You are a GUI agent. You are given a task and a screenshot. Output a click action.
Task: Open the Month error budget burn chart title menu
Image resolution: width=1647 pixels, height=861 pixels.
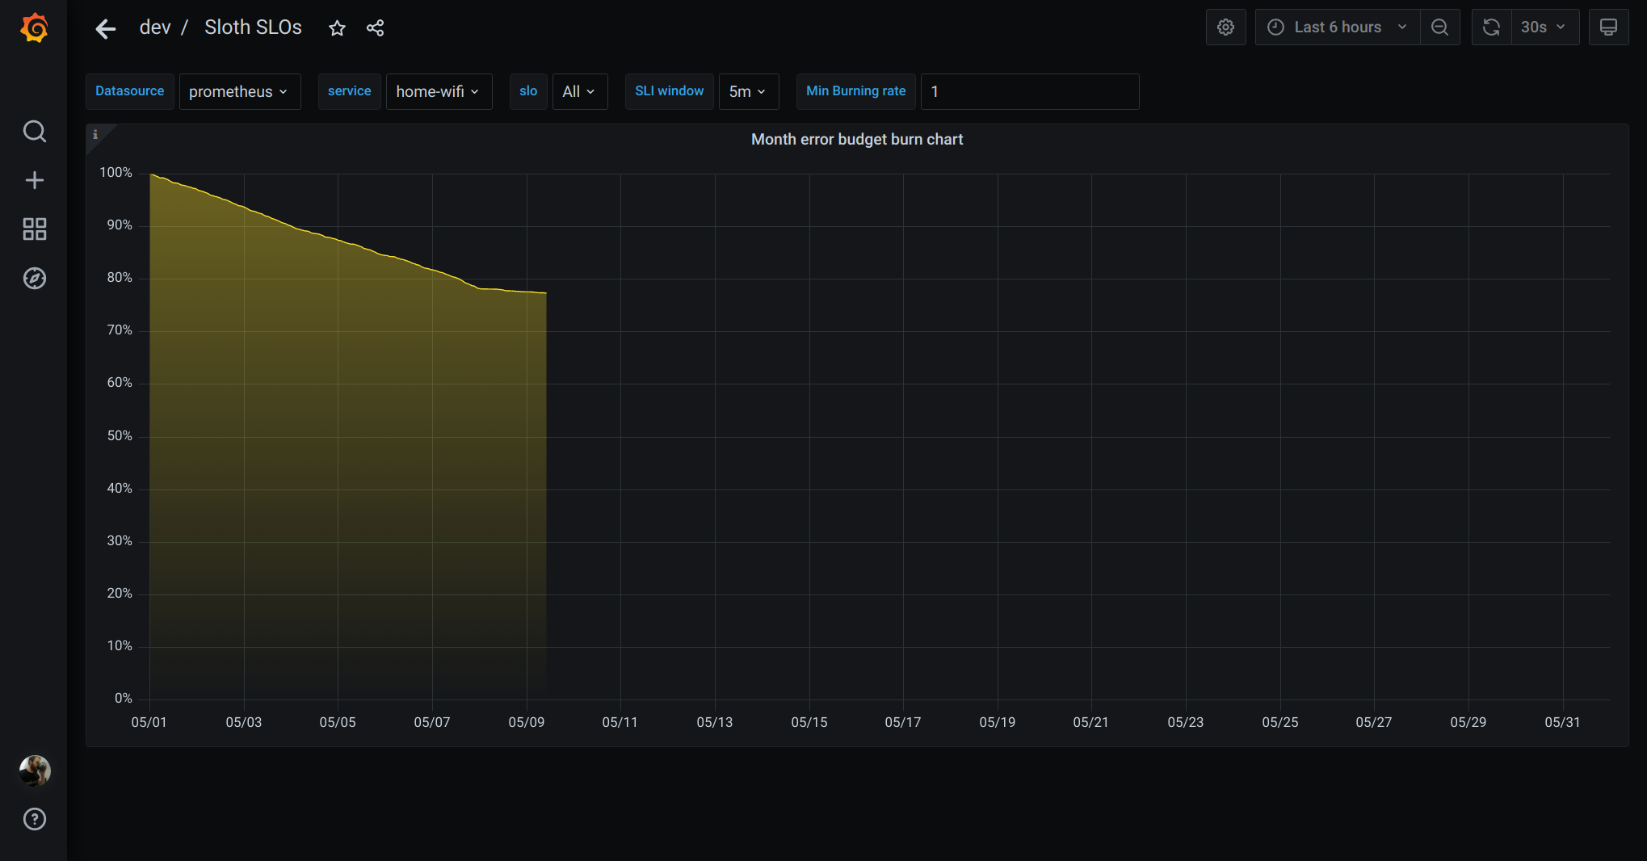tap(857, 139)
